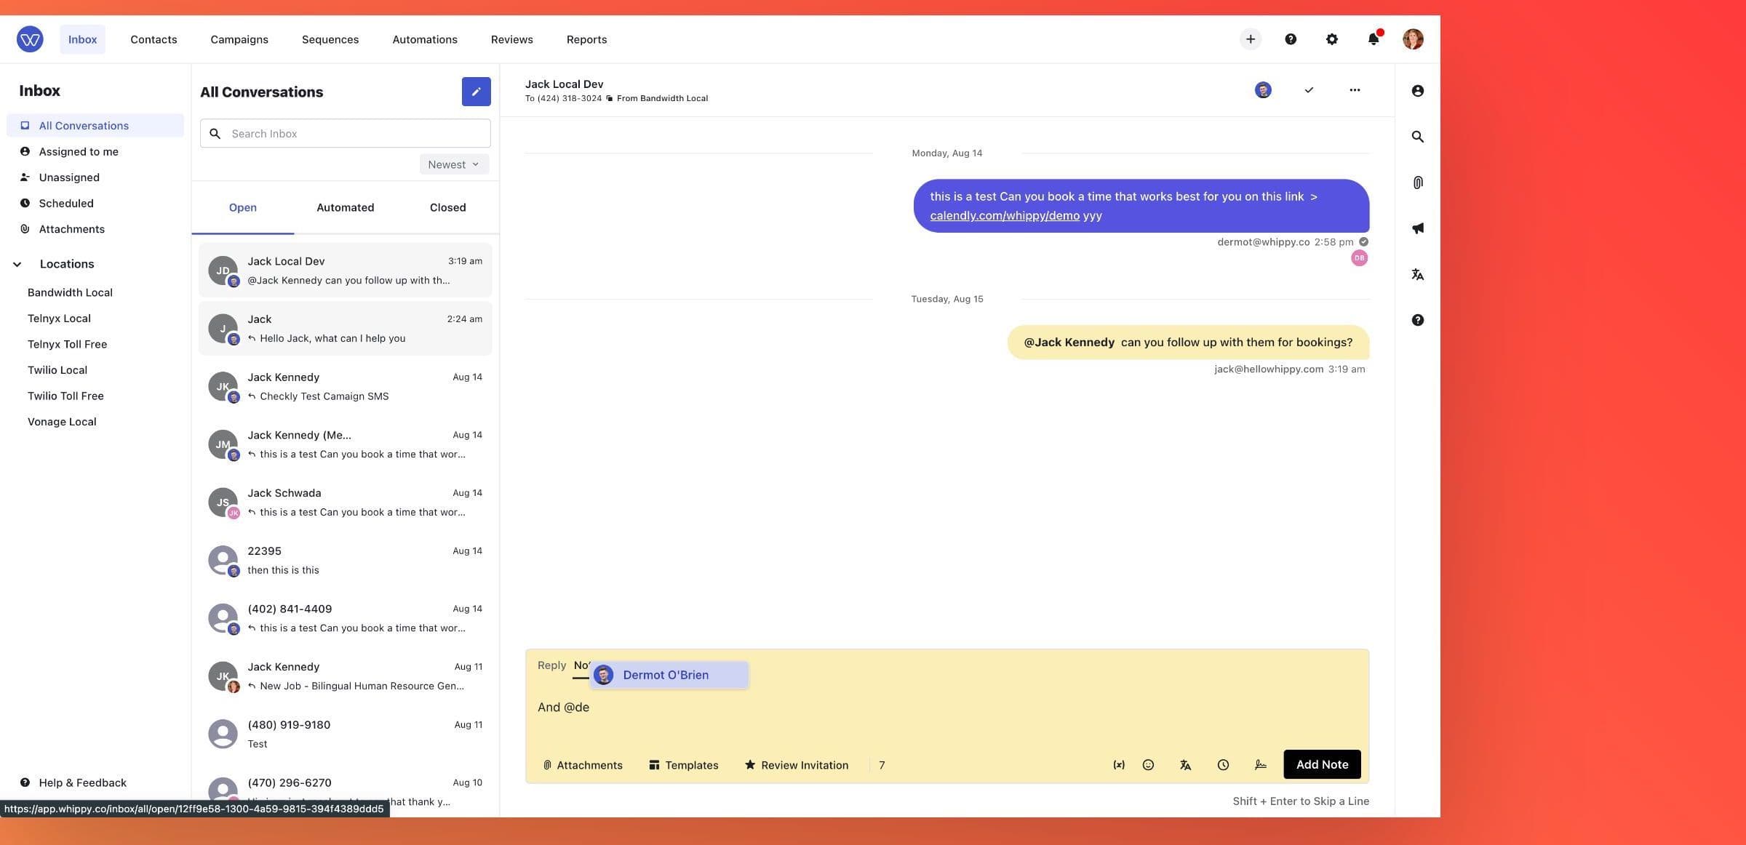Image resolution: width=1746 pixels, height=845 pixels.
Task: Switch the composer to Reply mode
Action: (x=551, y=665)
